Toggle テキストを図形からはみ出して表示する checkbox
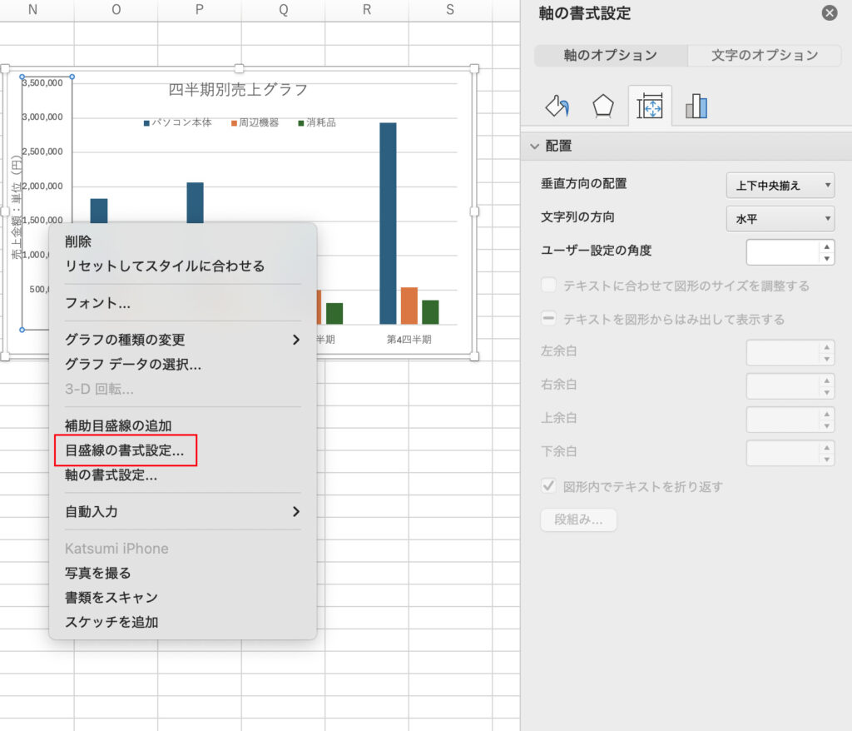852x731 pixels. (549, 319)
